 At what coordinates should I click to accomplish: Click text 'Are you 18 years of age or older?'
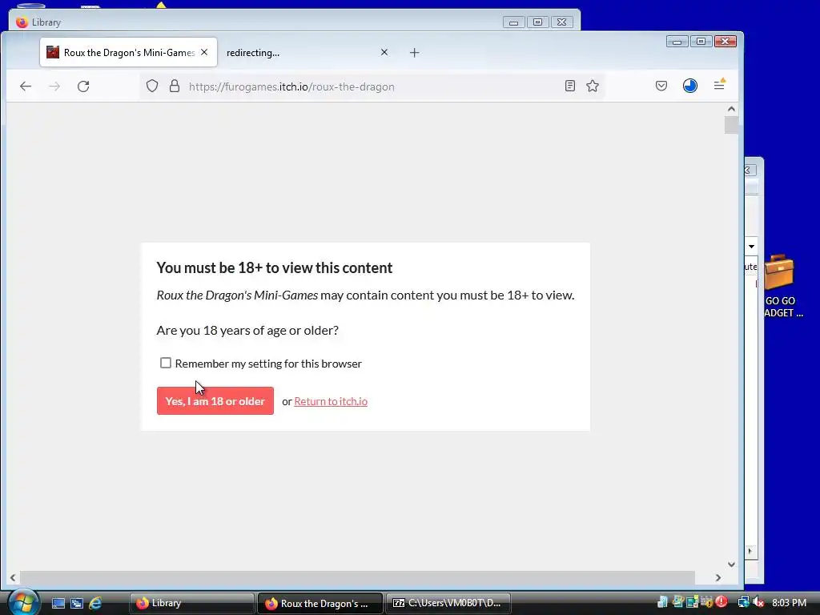pyautogui.click(x=247, y=331)
